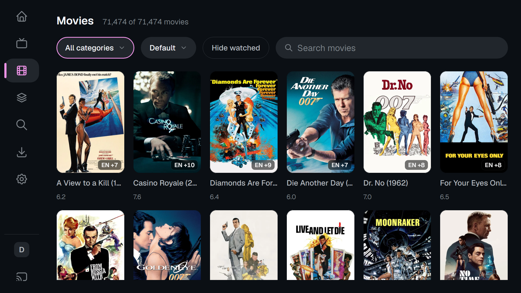Image resolution: width=521 pixels, height=293 pixels.
Task: Click the title 'A View to a Kill (1...'
Action: [x=89, y=183]
